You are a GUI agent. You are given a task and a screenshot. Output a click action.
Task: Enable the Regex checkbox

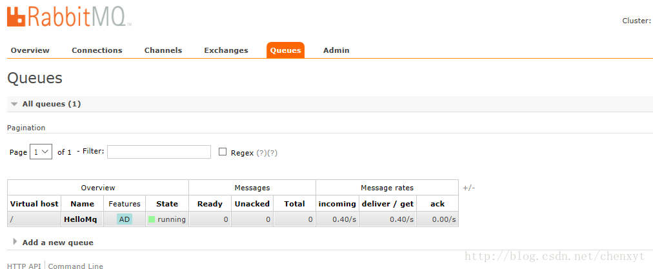223,152
